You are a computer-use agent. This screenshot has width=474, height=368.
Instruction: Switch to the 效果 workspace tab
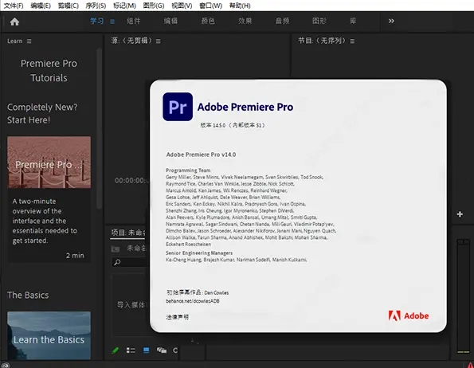[x=245, y=22]
